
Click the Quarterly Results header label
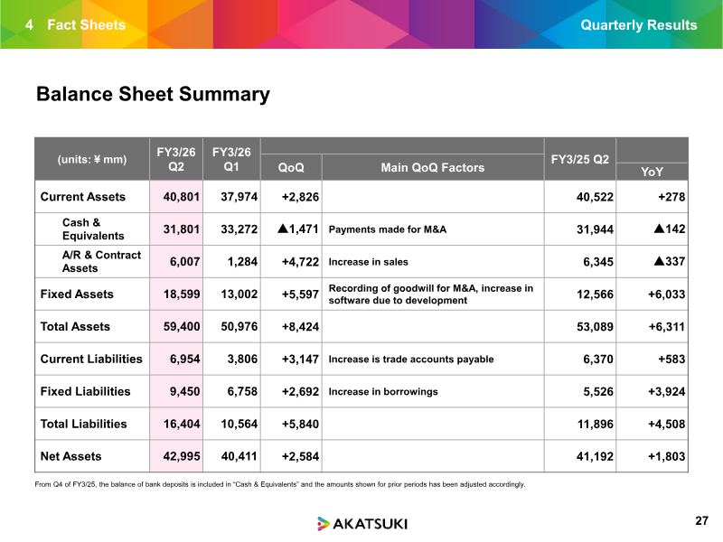point(638,24)
